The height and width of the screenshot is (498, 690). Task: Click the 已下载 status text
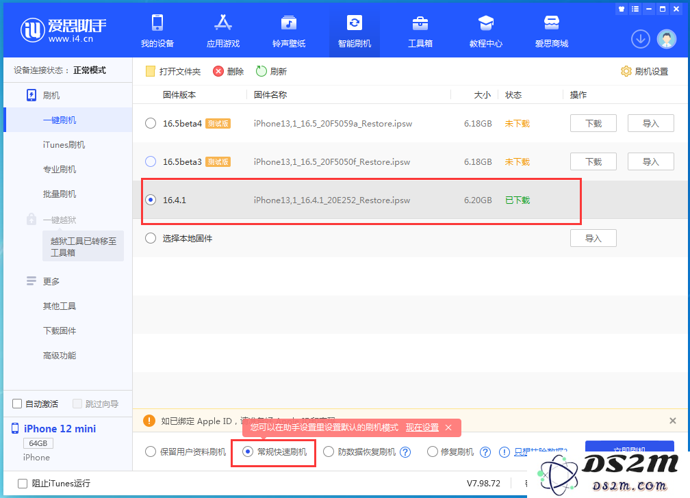(517, 200)
